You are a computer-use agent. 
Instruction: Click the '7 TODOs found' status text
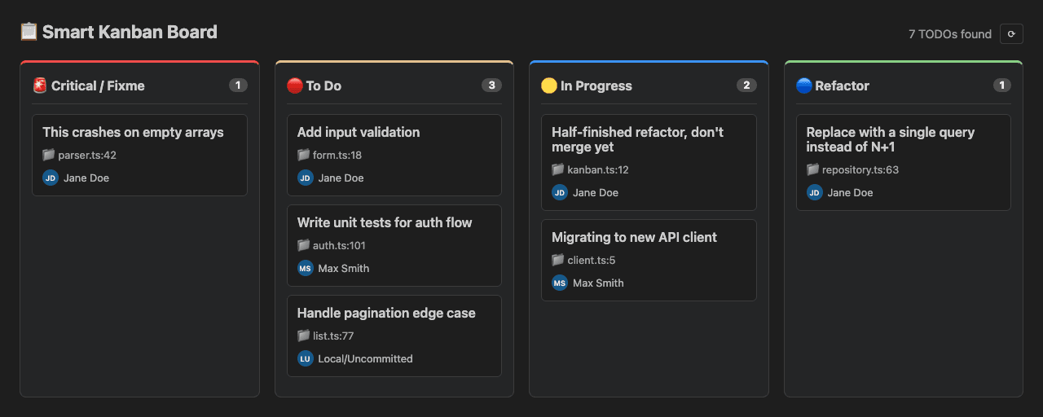point(950,34)
